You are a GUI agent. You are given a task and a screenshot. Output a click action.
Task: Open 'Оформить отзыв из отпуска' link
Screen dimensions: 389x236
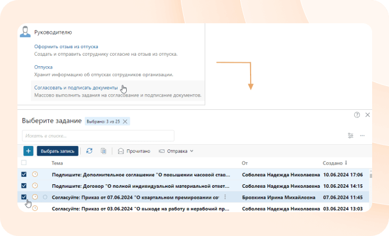pos(66,47)
